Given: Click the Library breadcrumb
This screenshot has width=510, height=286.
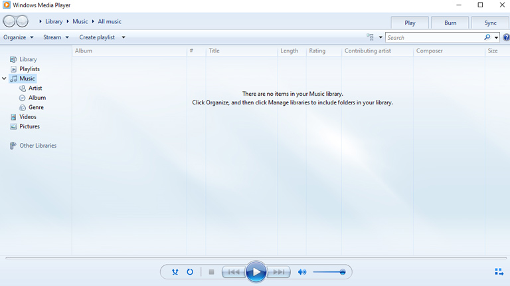Looking at the screenshot, I should tap(54, 21).
